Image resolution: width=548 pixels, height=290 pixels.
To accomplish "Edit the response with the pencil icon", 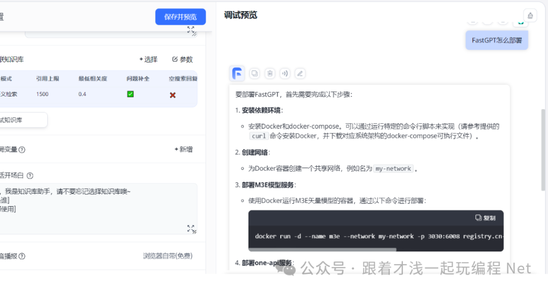I will (300, 74).
